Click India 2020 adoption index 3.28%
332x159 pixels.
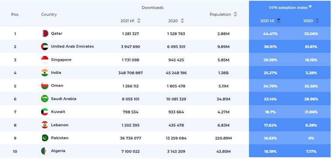[311, 73]
